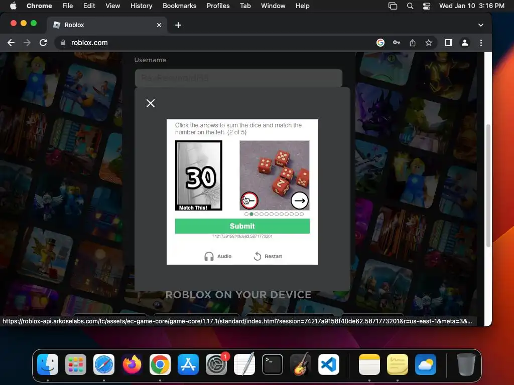This screenshot has width=514, height=385.
Task: Go back to the previous page
Action: pyautogui.click(x=11, y=43)
